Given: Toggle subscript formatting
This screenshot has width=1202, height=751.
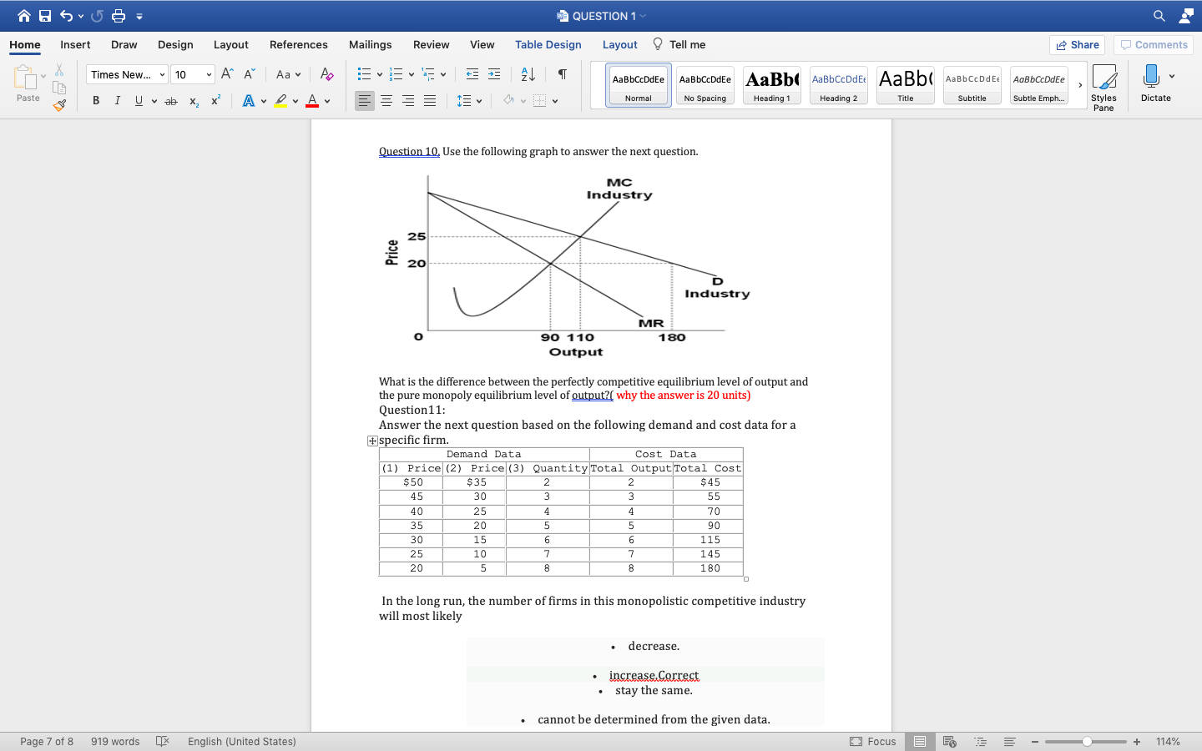Looking at the screenshot, I should 193,101.
